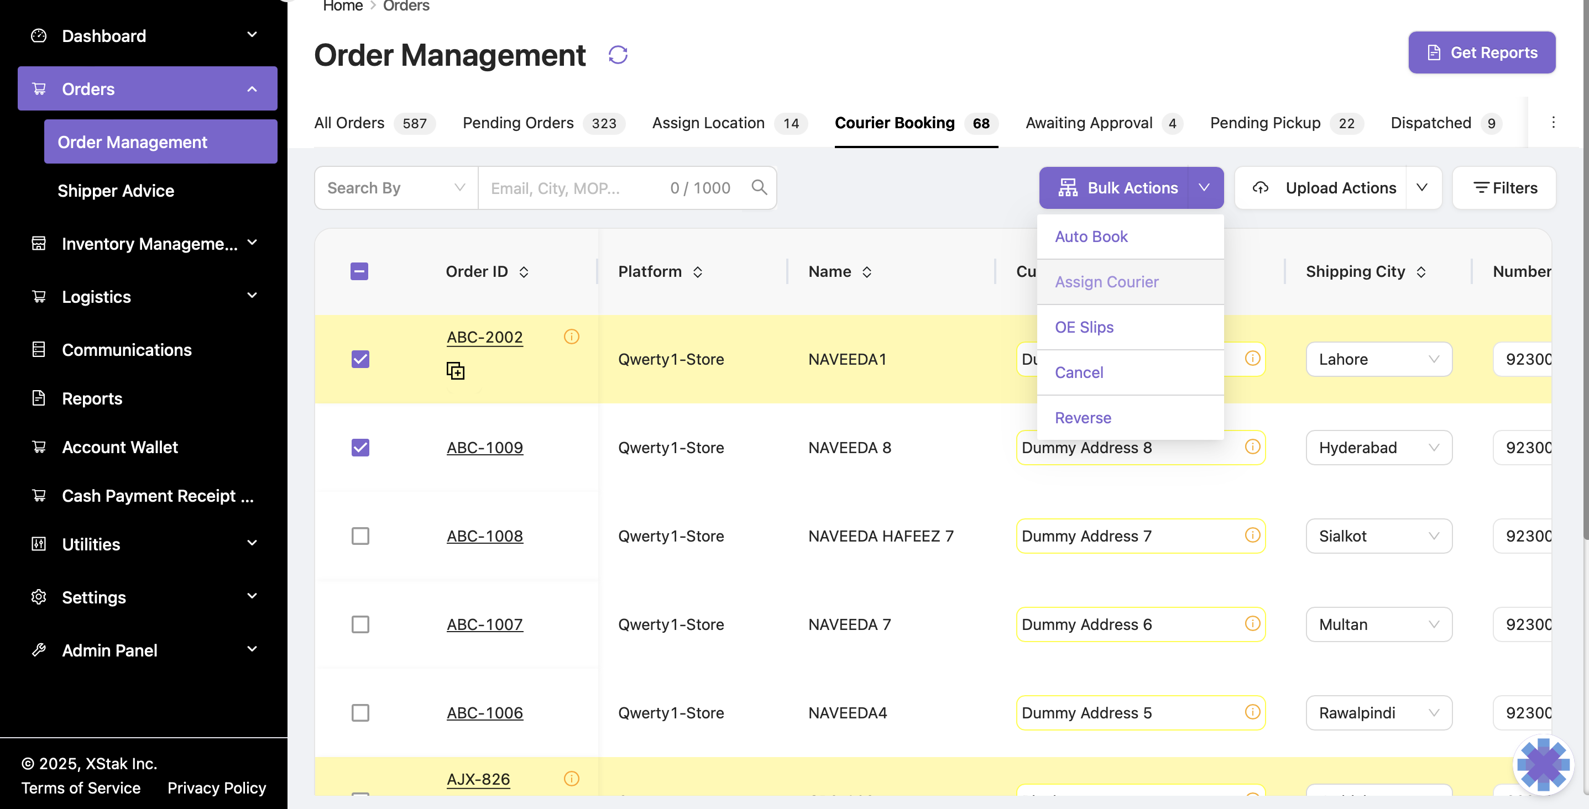Click info icon in Dummy Address 6 field
1589x809 pixels.
1252,623
